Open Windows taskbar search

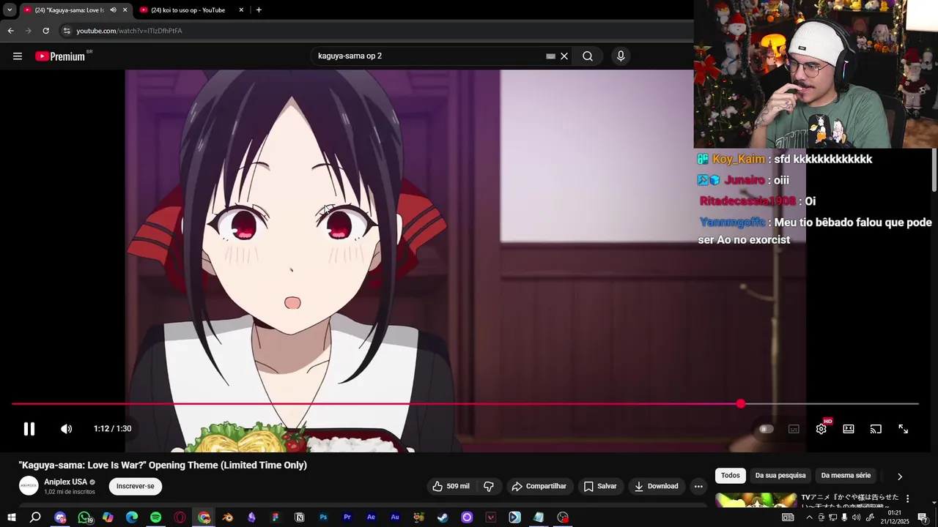coord(35,517)
